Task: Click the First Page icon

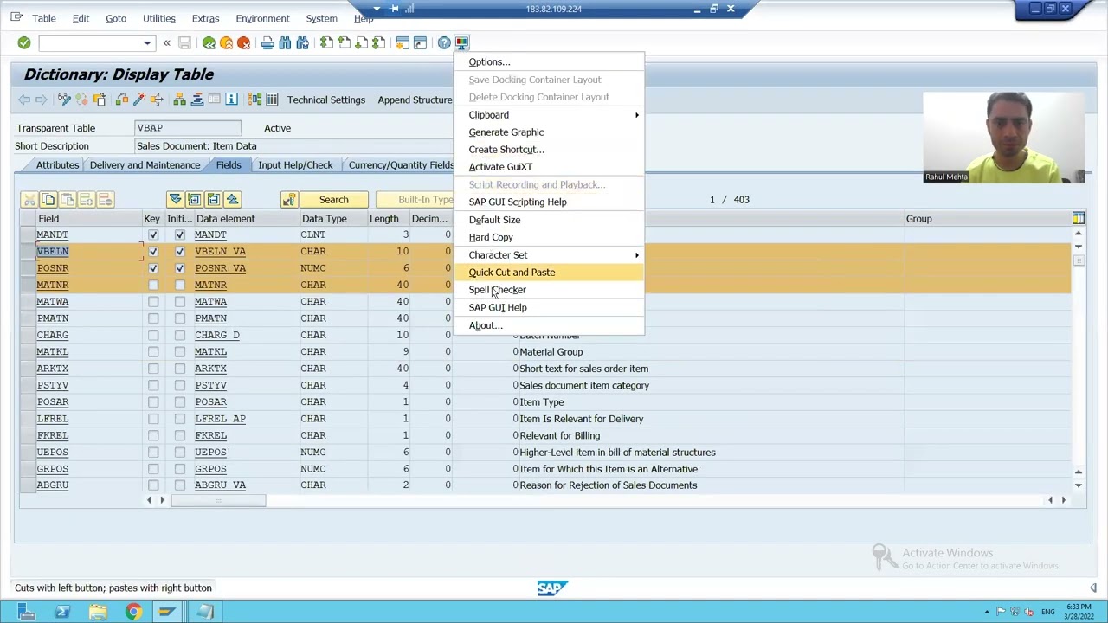Action: [x=326, y=42]
